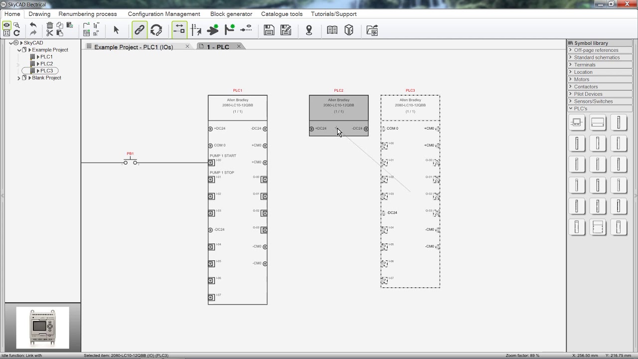
Task: Expand Motors library section
Action: [601, 79]
